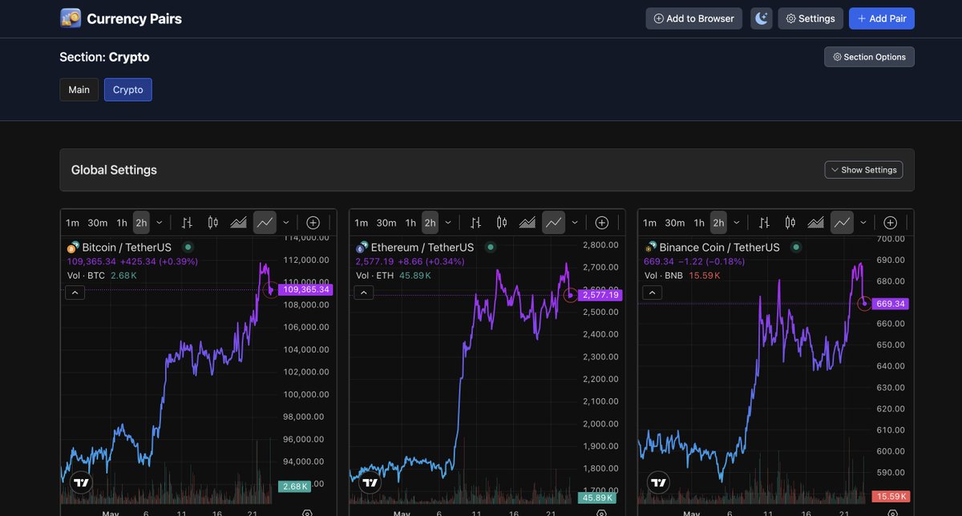Open Binance Coin chart style dropdown arrow

tap(863, 223)
